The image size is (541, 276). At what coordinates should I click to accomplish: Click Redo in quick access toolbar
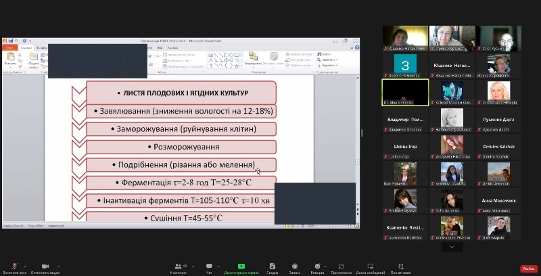click(24, 41)
